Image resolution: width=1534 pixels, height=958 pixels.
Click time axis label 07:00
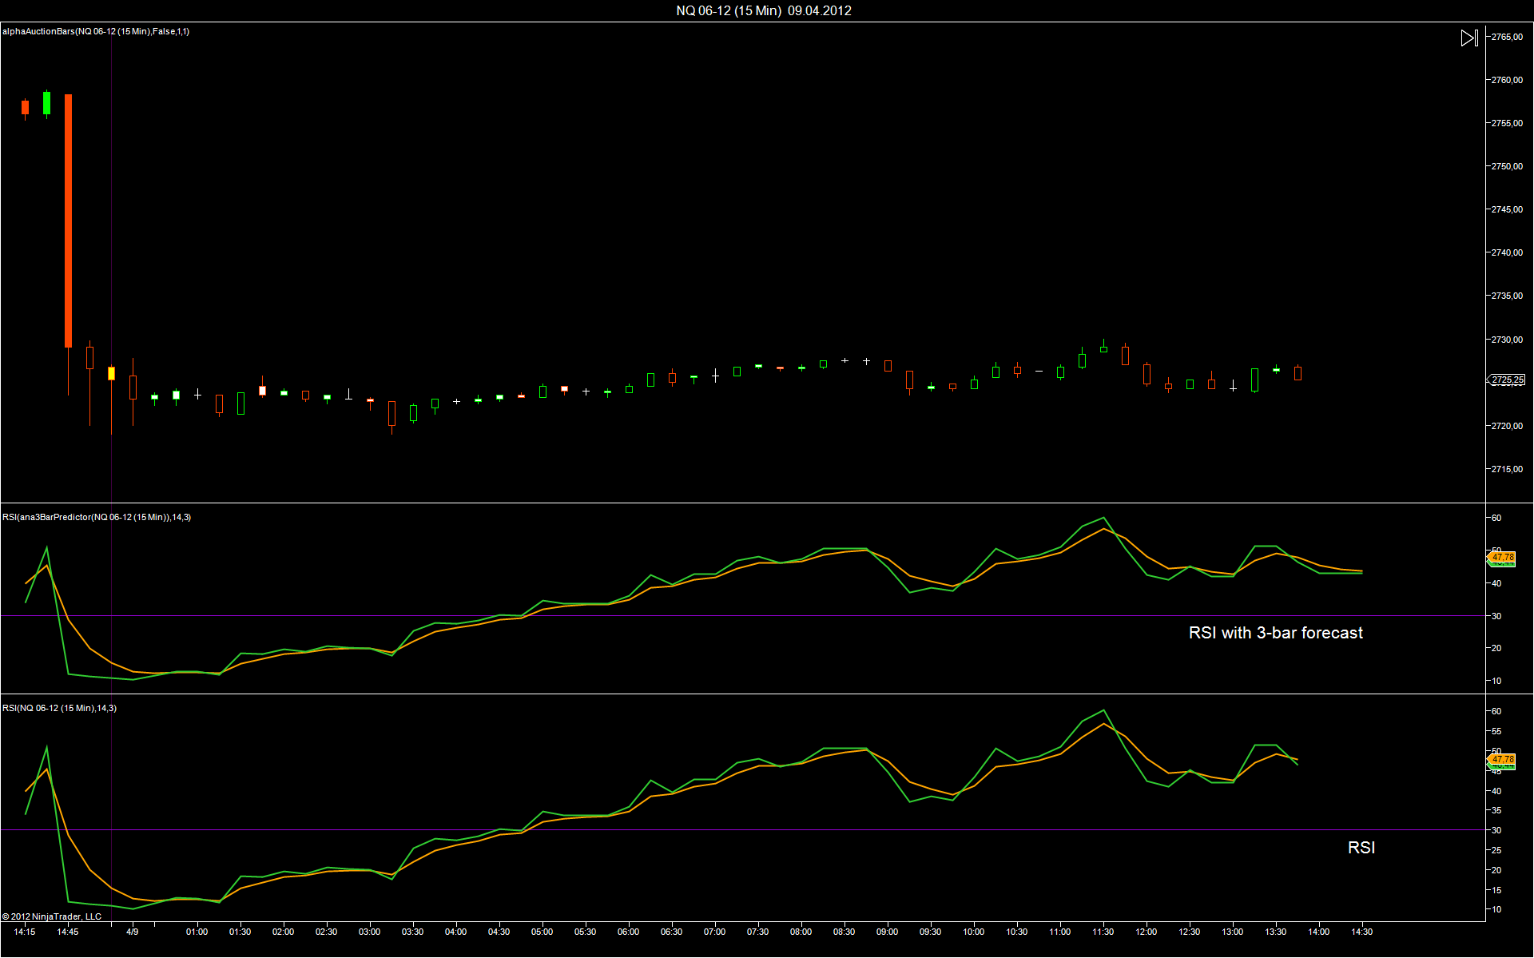pos(715,932)
